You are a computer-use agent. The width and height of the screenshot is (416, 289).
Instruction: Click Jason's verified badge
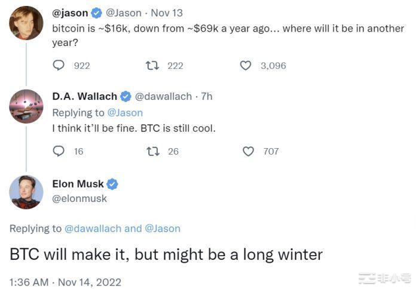pyautogui.click(x=98, y=13)
